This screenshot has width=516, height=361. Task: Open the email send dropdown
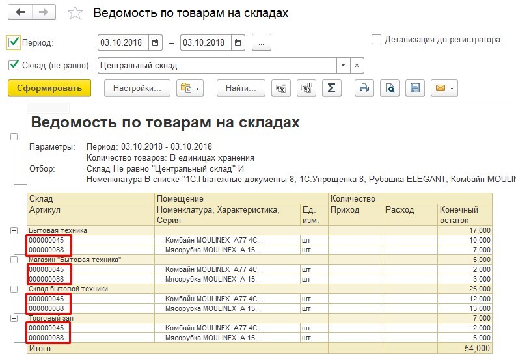[444, 88]
